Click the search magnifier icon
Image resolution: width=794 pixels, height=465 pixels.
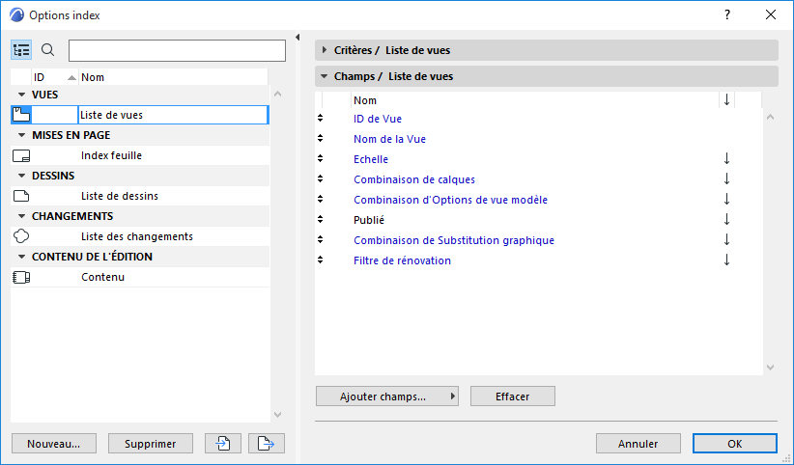pyautogui.click(x=48, y=50)
